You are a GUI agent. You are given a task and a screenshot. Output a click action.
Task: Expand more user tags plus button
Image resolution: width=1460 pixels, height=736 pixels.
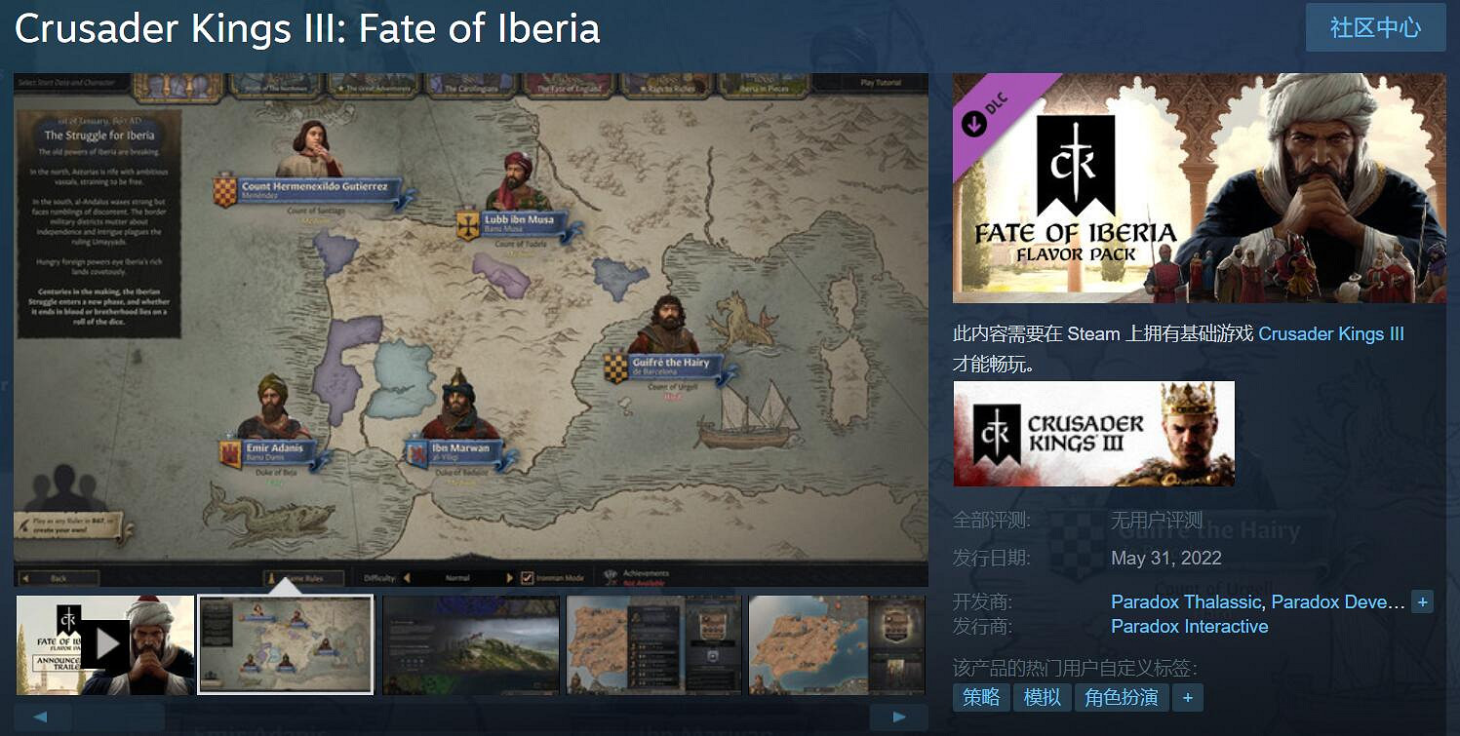(1187, 697)
